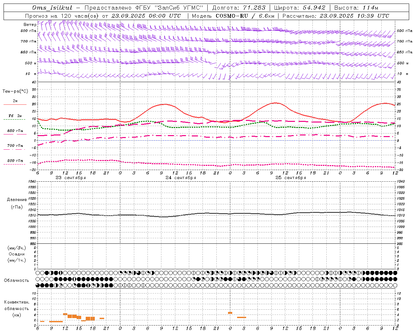414x331 pixels.
Task: Click the '23 сентября' date label
Action: (71, 178)
